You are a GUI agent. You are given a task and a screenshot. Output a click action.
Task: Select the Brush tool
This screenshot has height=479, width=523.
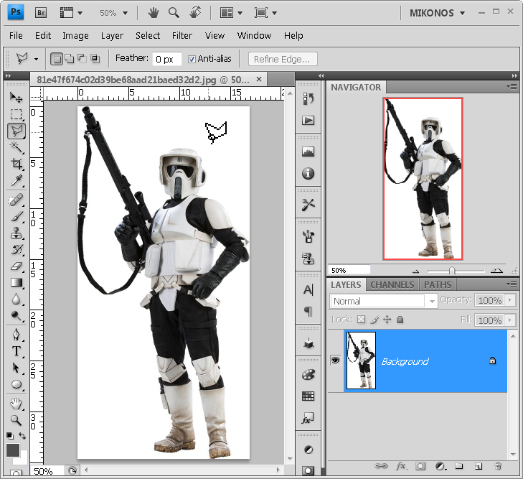pyautogui.click(x=16, y=217)
